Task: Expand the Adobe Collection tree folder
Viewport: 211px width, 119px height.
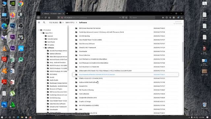Action: (x=46, y=54)
